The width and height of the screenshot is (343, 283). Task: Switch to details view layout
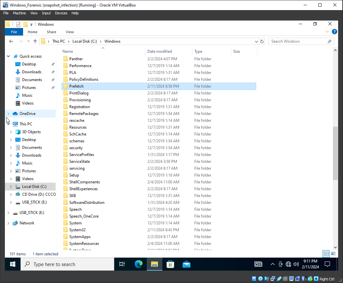point(326,254)
